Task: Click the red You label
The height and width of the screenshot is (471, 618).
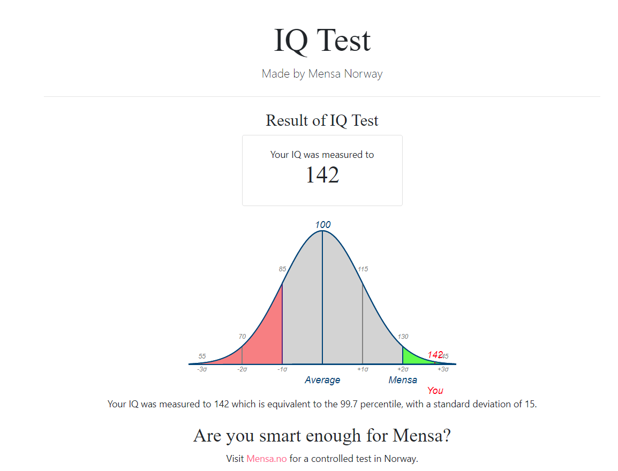Action: point(435,391)
